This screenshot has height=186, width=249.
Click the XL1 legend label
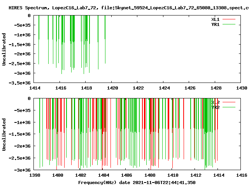[x=215, y=19]
